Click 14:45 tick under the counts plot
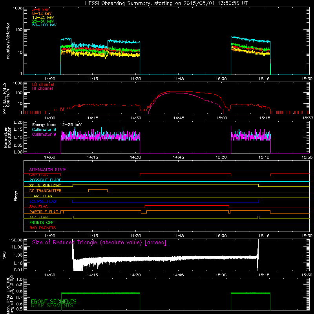Screen dimensions: 314x314 [178, 79]
